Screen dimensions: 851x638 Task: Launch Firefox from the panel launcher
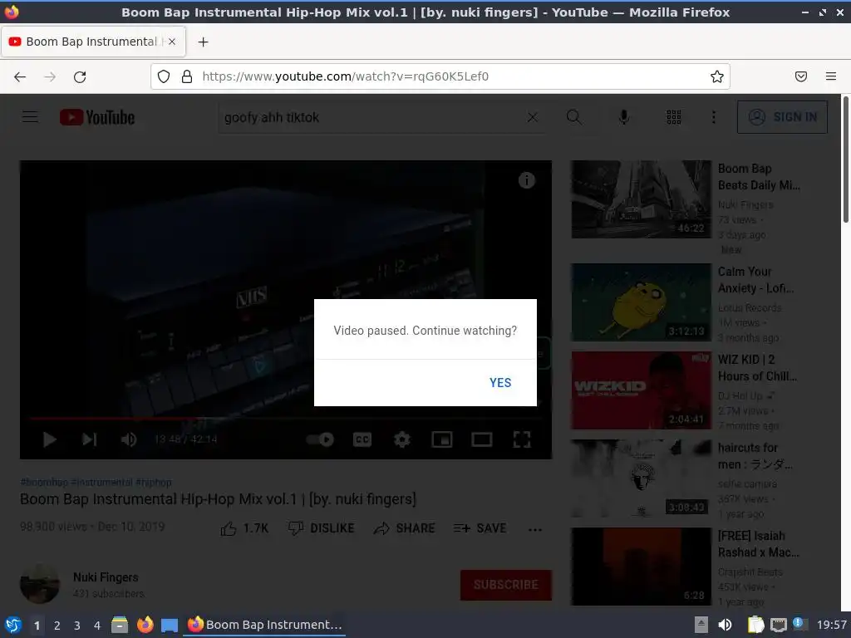pos(145,625)
